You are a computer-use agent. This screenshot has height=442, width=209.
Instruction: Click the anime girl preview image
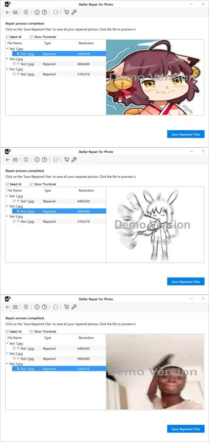[x=155, y=77]
